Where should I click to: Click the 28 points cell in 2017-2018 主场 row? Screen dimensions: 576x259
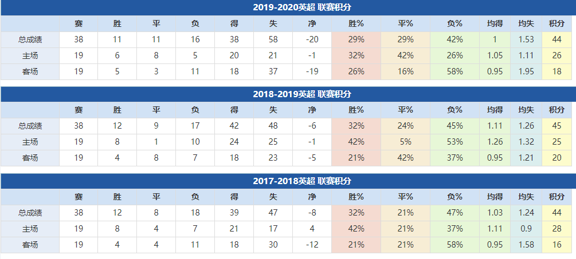coord(556,229)
